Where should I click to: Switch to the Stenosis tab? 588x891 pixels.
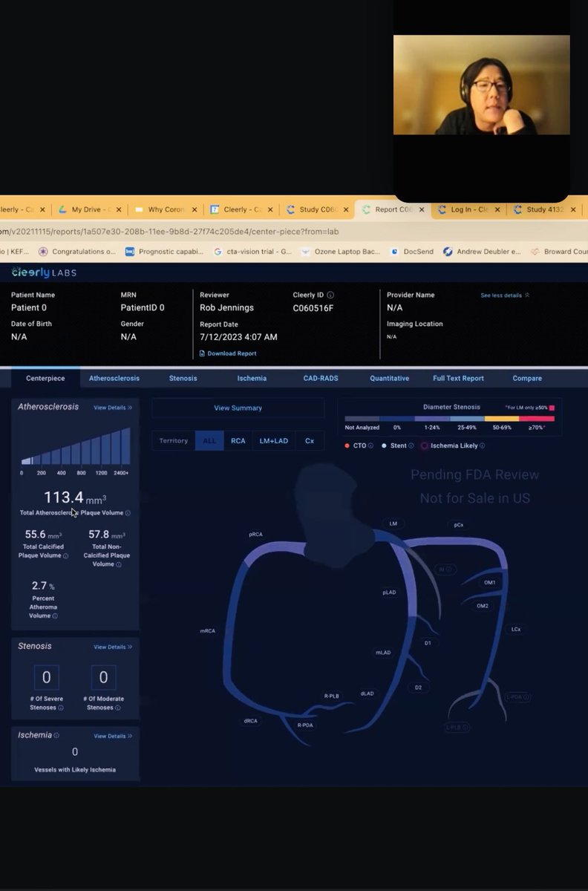coord(183,379)
